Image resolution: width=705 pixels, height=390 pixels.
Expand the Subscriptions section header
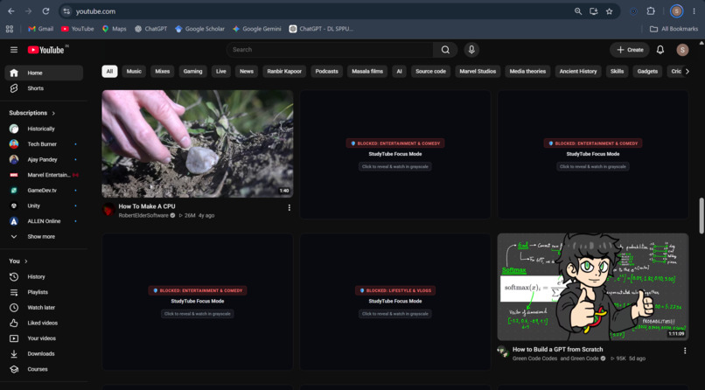(x=31, y=113)
